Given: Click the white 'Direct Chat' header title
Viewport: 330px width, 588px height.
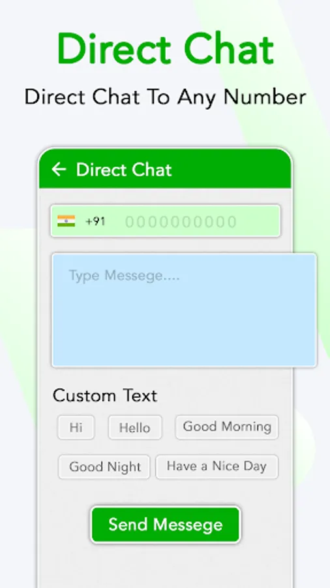Looking at the screenshot, I should tap(124, 169).
